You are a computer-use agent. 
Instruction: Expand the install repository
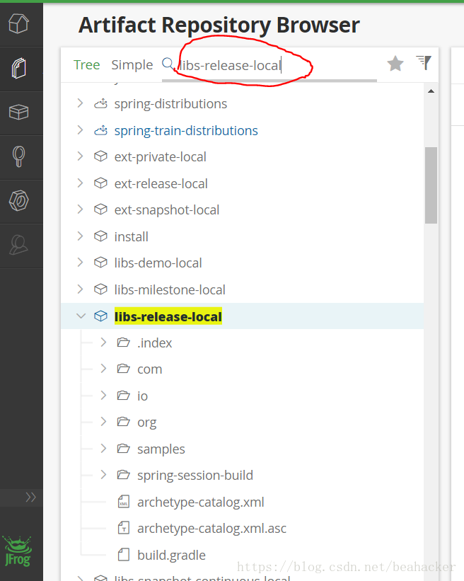coord(80,236)
